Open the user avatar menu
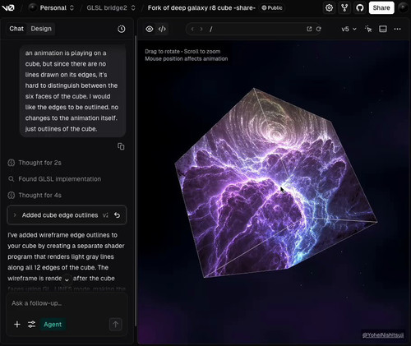This screenshot has width=411, height=346. pos(403,8)
